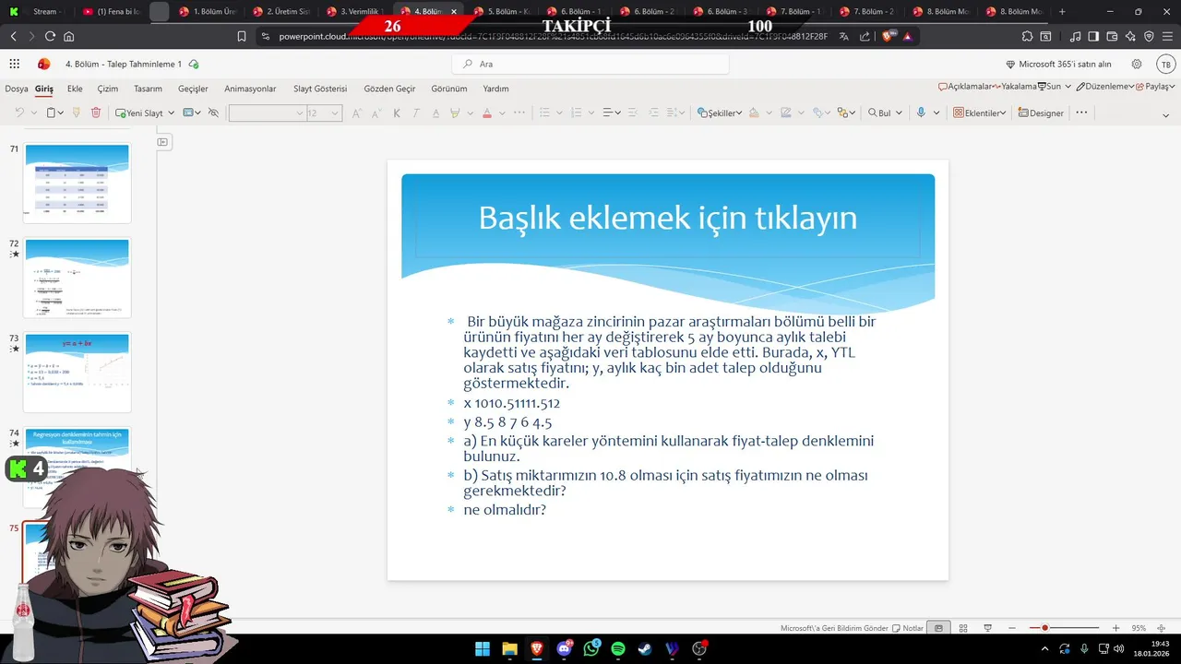
Task: Toggle bold K formatting
Action: (x=397, y=113)
